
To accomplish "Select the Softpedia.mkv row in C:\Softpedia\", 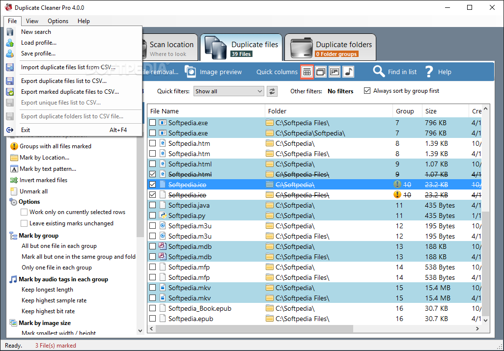I will pyautogui.click(x=314, y=288).
